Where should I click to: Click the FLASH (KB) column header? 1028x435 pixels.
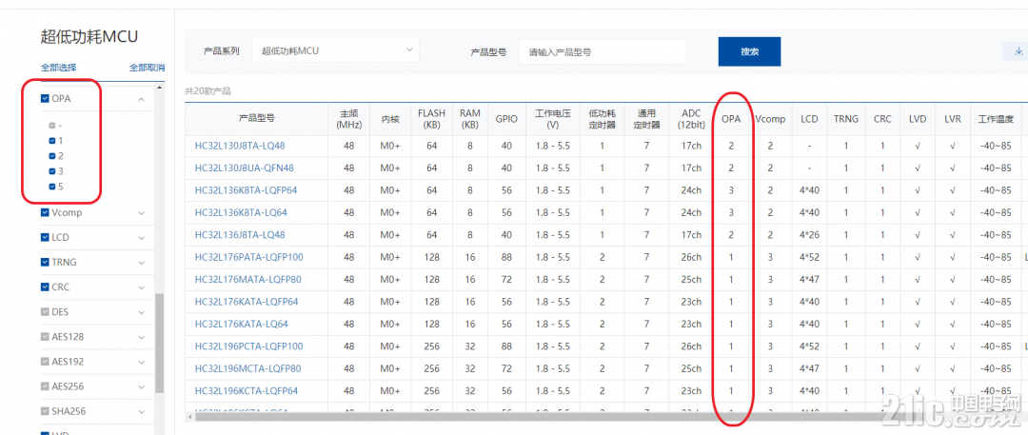click(x=431, y=119)
